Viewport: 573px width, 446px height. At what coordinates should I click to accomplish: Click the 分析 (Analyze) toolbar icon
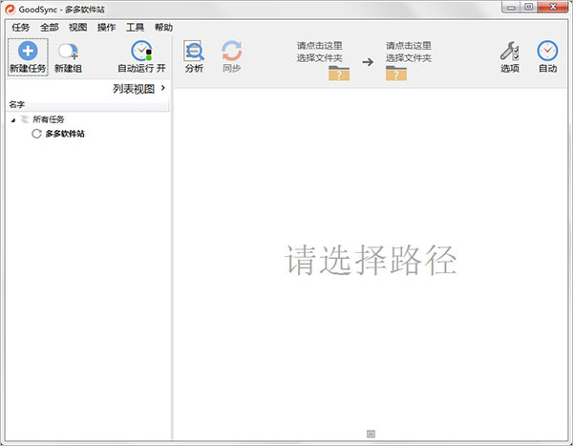click(x=194, y=51)
